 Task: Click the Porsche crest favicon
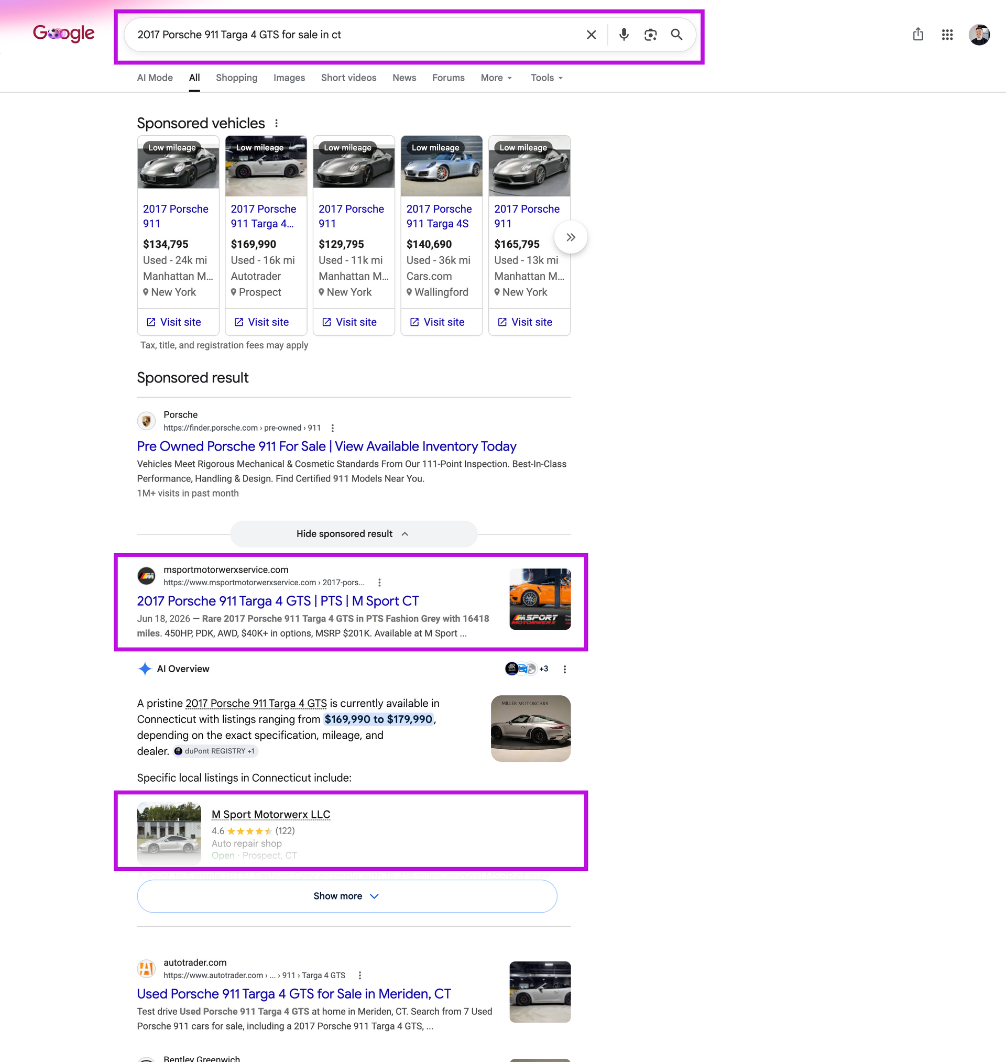[x=146, y=421]
